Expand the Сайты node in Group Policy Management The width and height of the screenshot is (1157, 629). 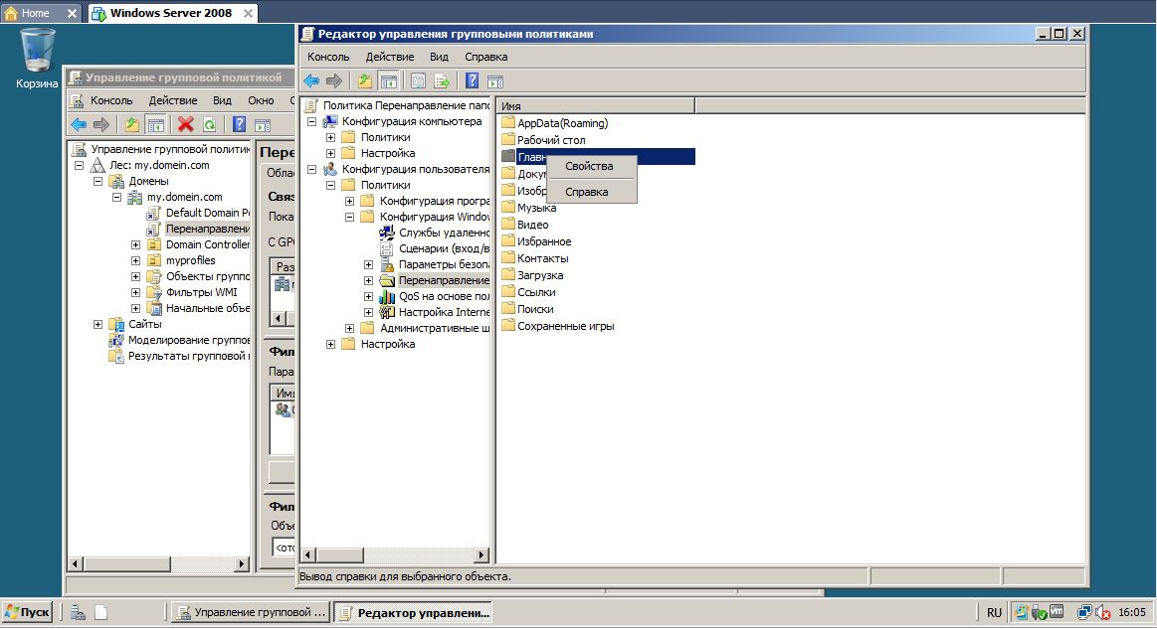[97, 325]
